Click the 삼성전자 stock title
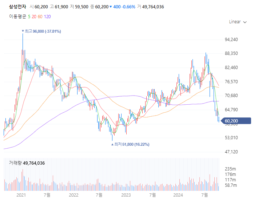 point(17,7)
